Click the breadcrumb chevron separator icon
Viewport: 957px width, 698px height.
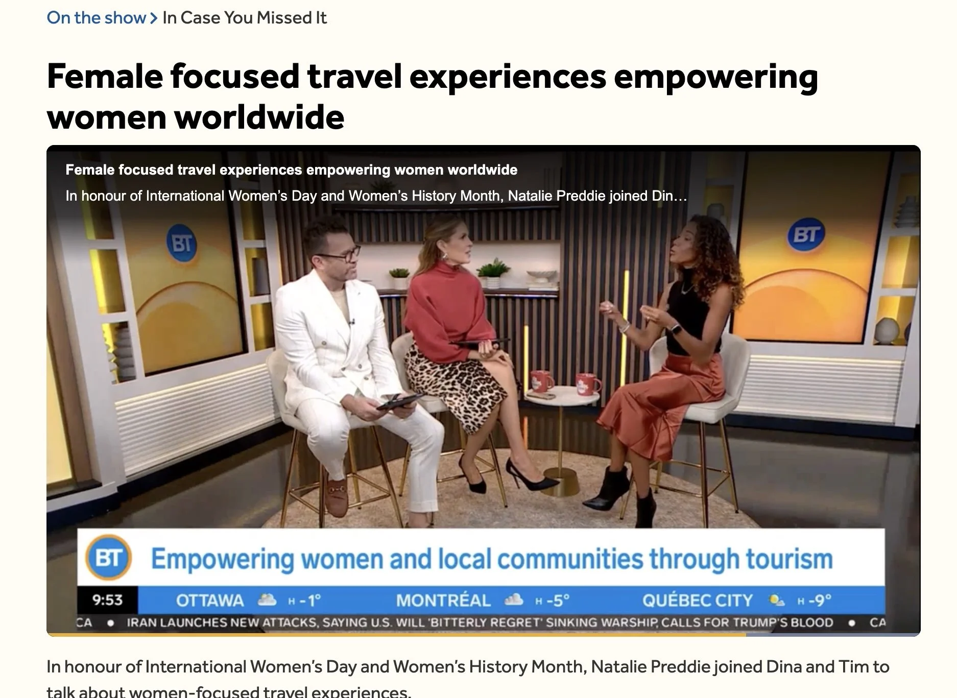(154, 18)
